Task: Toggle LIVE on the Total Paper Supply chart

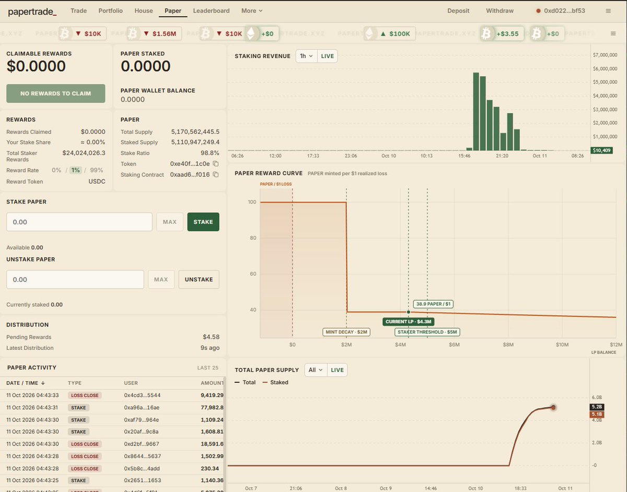Action: tap(337, 370)
